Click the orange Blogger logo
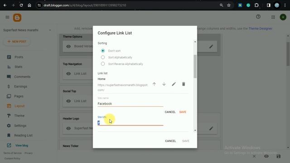The width and height of the screenshot is (290, 163). pyautogui.click(x=17, y=18)
